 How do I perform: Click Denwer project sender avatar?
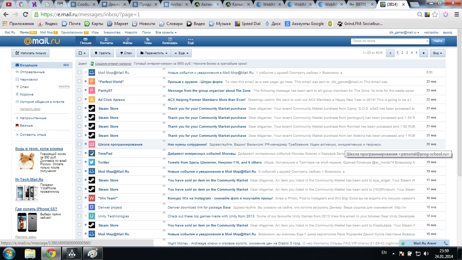click(x=92, y=207)
